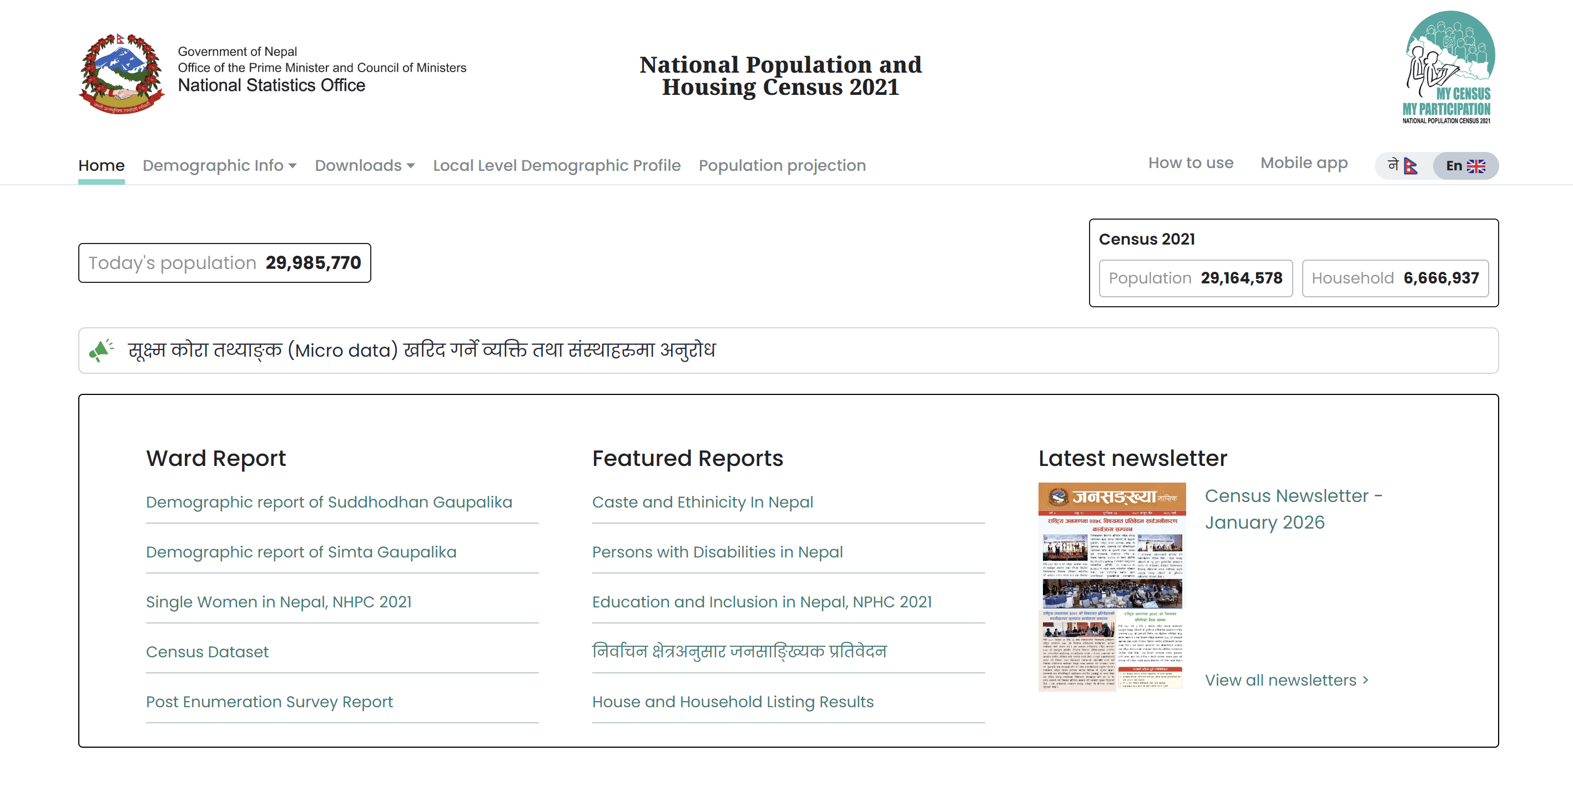Image resolution: width=1573 pixels, height=791 pixels.
Task: Open the How to use page
Action: click(1190, 163)
